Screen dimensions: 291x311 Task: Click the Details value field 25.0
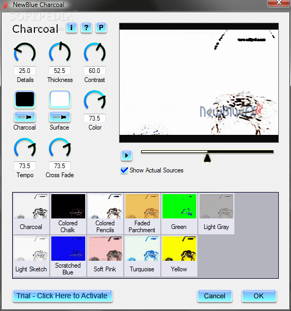point(25,71)
